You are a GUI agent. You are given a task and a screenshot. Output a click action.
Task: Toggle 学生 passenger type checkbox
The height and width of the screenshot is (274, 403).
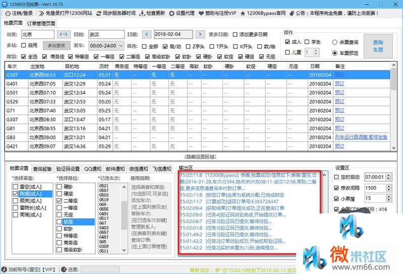coord(307,42)
